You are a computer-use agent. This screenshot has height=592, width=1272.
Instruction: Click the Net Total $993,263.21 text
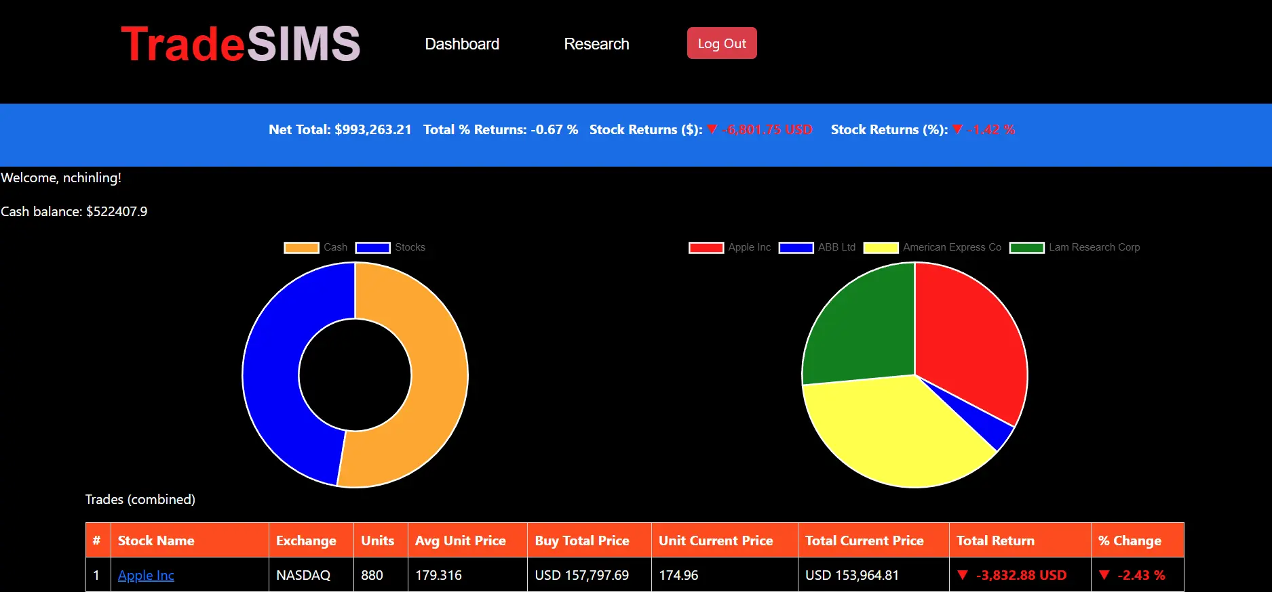pos(340,129)
